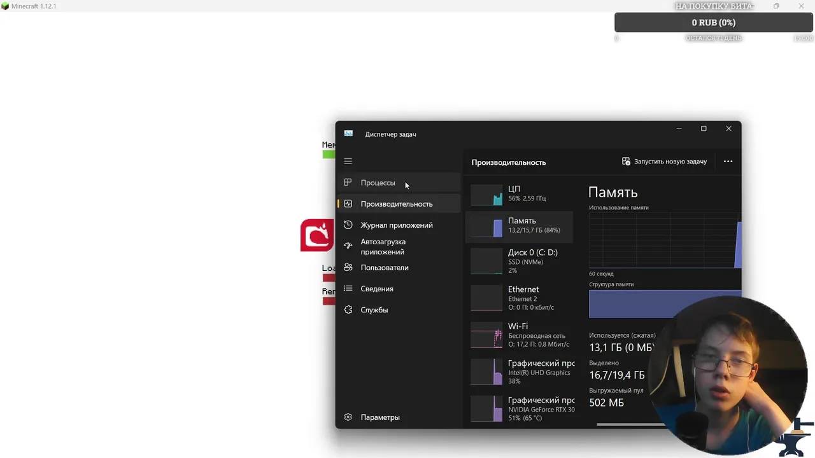Screen dimensions: 815x458
Task: Click the Minecraft window title icon
Action: pos(5,6)
